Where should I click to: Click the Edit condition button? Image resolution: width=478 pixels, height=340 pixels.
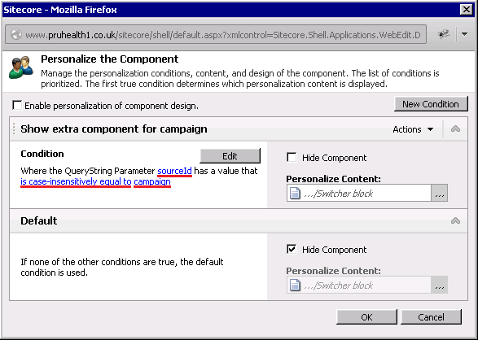point(230,156)
